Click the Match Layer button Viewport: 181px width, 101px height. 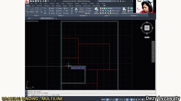(114, 13)
